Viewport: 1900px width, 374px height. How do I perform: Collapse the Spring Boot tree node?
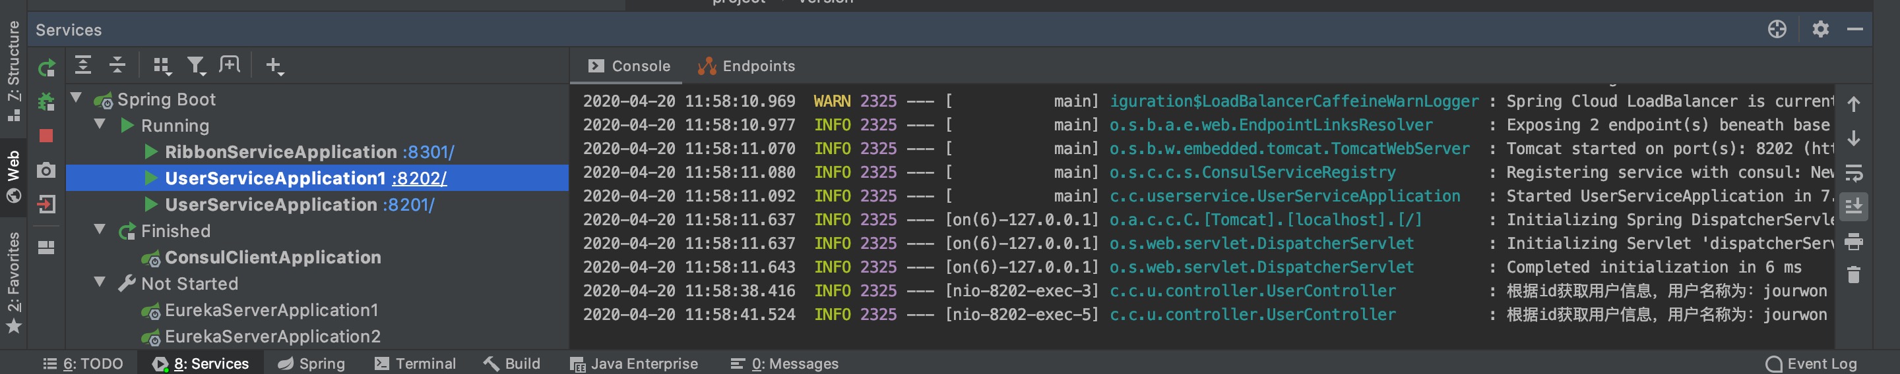click(x=76, y=98)
